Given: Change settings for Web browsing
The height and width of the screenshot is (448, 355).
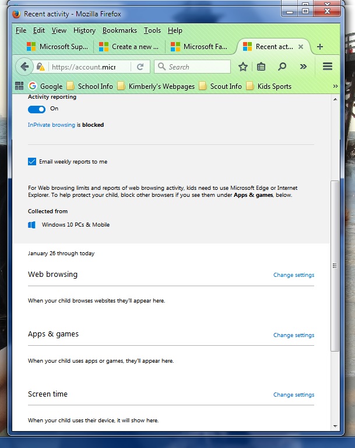Looking at the screenshot, I should coord(294,275).
